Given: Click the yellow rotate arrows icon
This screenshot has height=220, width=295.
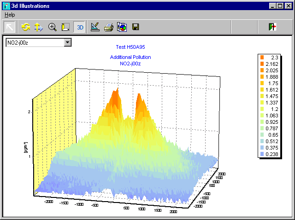Looking at the screenshot, I should [26, 27].
